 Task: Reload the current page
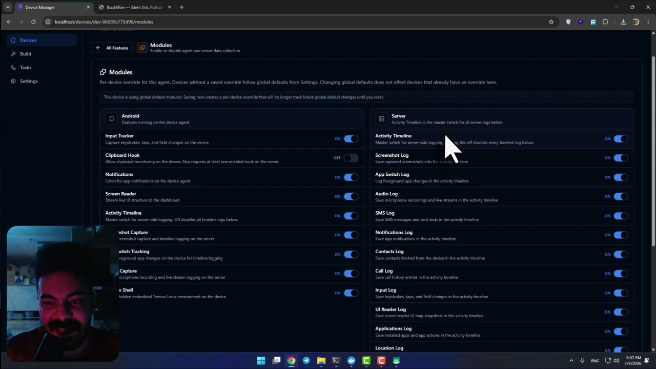[33, 22]
